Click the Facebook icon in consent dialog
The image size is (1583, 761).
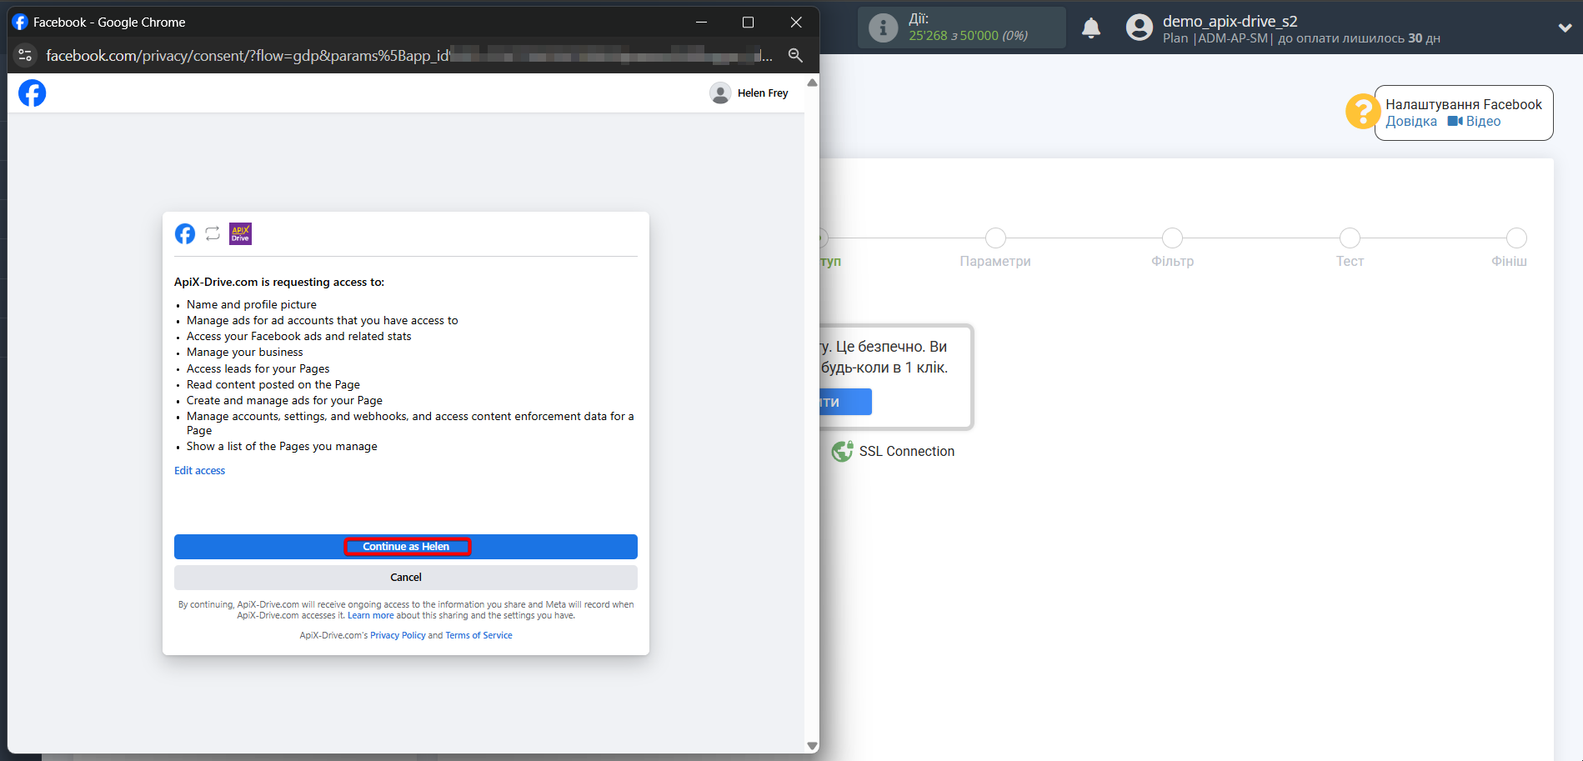(185, 234)
